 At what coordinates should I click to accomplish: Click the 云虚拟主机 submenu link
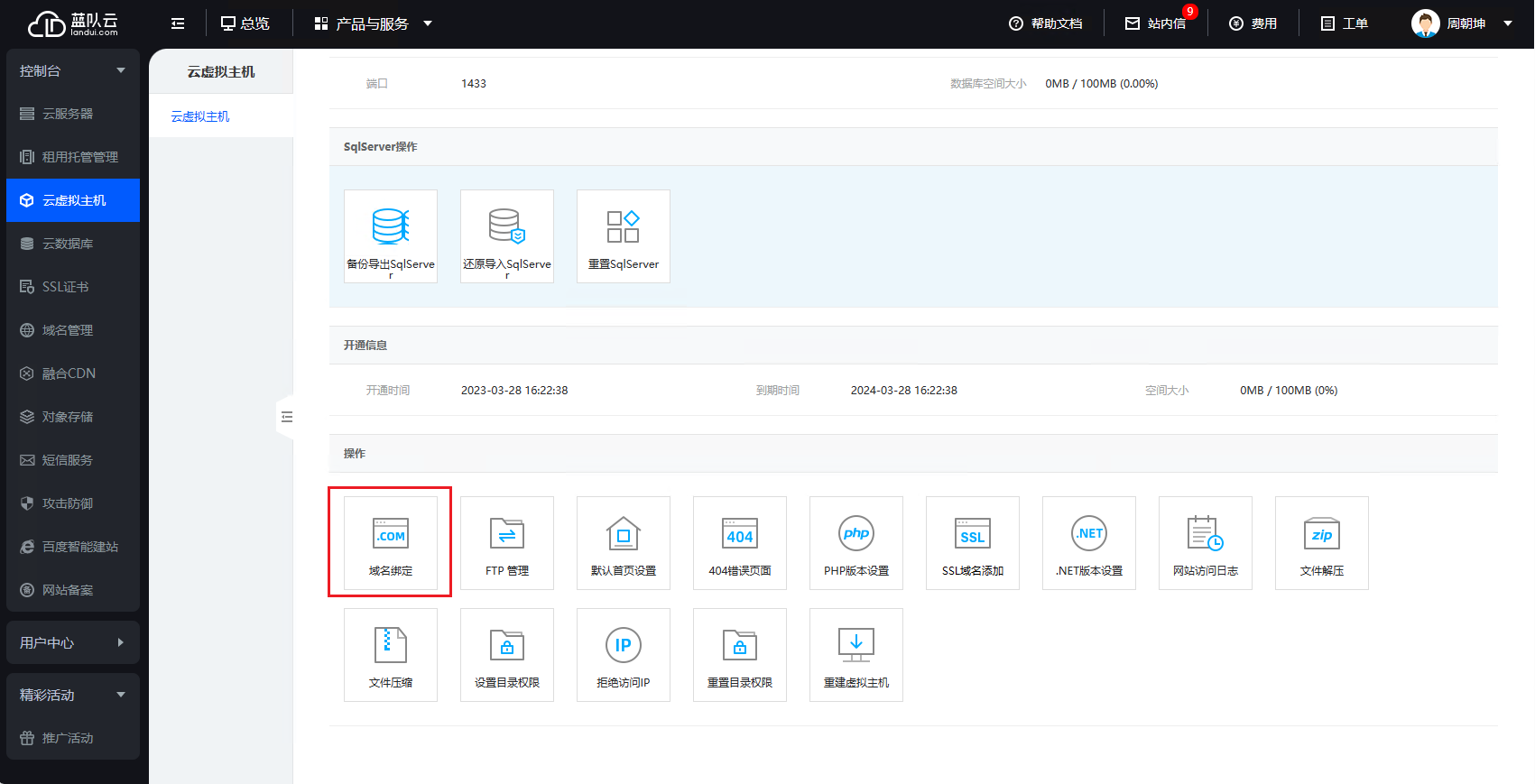[200, 116]
